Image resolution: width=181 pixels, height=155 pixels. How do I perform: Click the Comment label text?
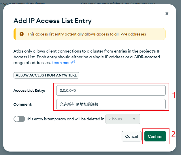(23, 104)
